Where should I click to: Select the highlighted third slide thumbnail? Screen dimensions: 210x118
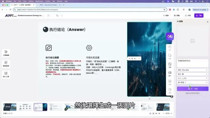(x=40, y=107)
